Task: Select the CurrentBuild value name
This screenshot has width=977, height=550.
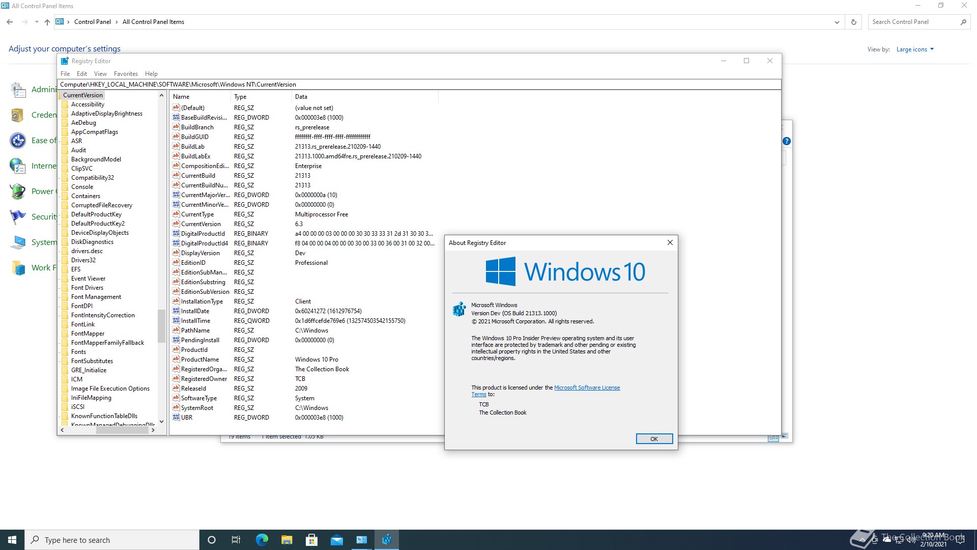Action: [198, 176]
